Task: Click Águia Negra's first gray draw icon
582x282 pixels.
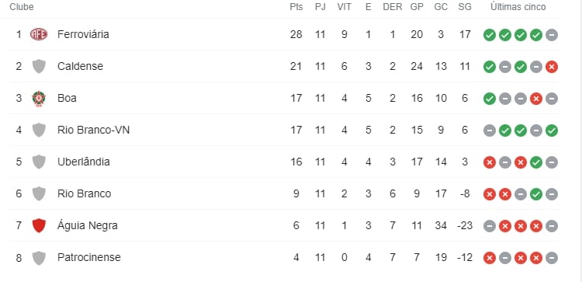Action: tap(490, 226)
